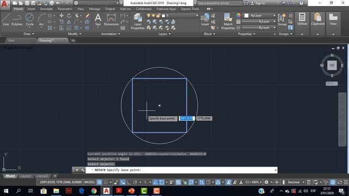The image size is (349, 196).
Task: Switch to the Output ribbon tab
Action: pos(110,9)
